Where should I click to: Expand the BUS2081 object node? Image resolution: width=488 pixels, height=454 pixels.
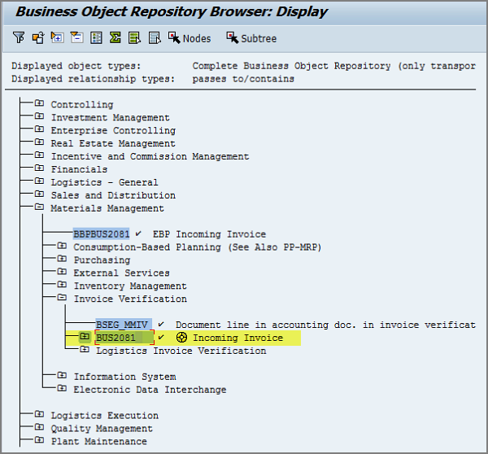pos(85,337)
